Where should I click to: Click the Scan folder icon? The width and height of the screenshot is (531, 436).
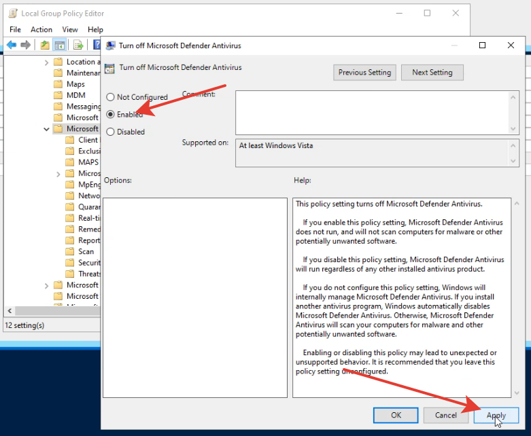[x=70, y=251]
